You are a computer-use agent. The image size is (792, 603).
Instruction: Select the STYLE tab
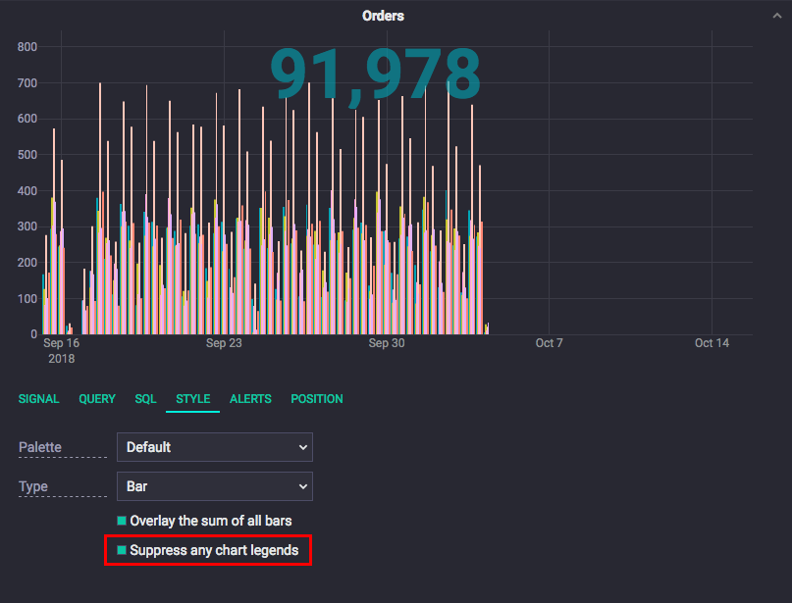[x=192, y=399]
